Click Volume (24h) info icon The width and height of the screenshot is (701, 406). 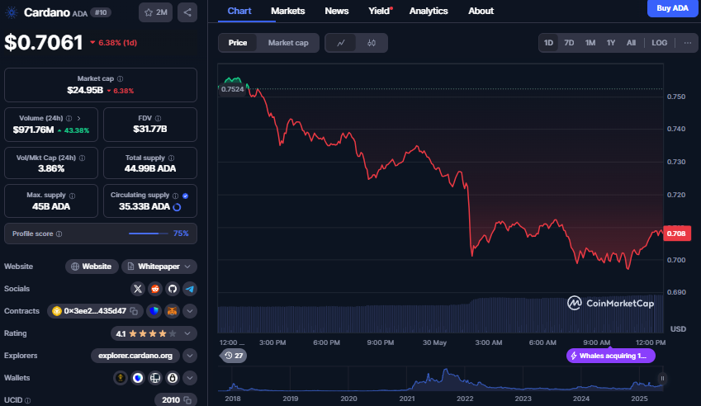coord(69,118)
